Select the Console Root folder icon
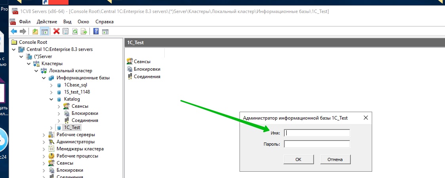Viewport: 445px width, 178px height. [x=14, y=42]
